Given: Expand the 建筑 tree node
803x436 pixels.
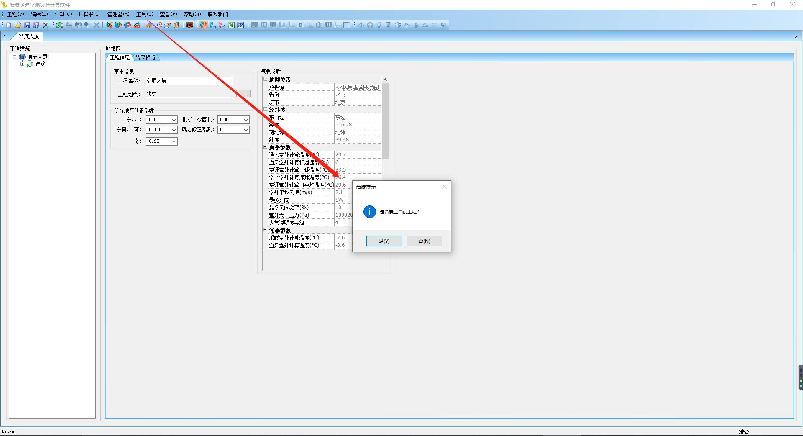Looking at the screenshot, I should point(23,64).
